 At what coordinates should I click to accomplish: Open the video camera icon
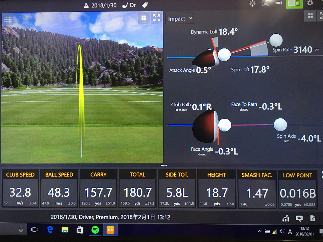point(279,3)
